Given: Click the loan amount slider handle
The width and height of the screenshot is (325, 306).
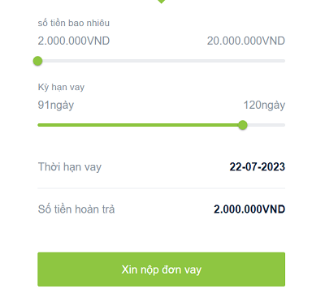Looking at the screenshot, I should [38, 61].
